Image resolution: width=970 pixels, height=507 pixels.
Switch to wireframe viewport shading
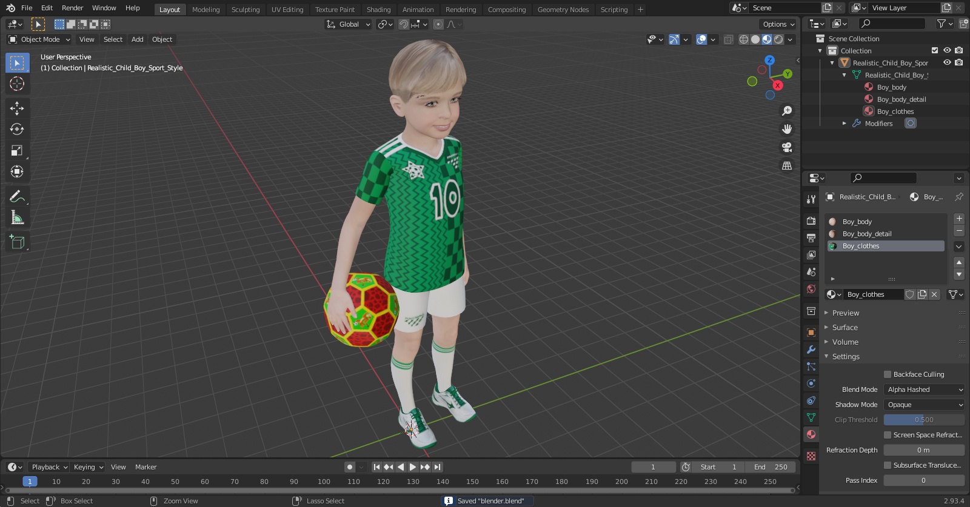click(x=744, y=39)
